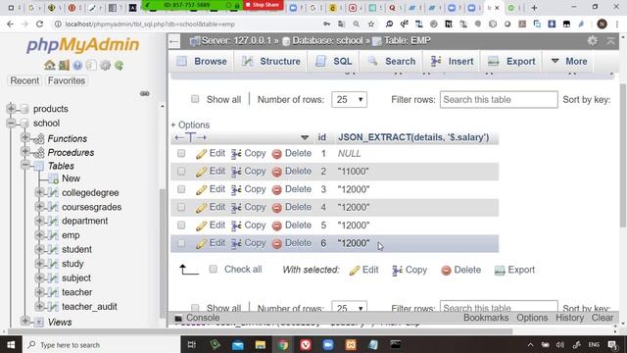This screenshot has height=353, width=627.
Task: Open page settings gear icon top right
Action: (x=592, y=40)
